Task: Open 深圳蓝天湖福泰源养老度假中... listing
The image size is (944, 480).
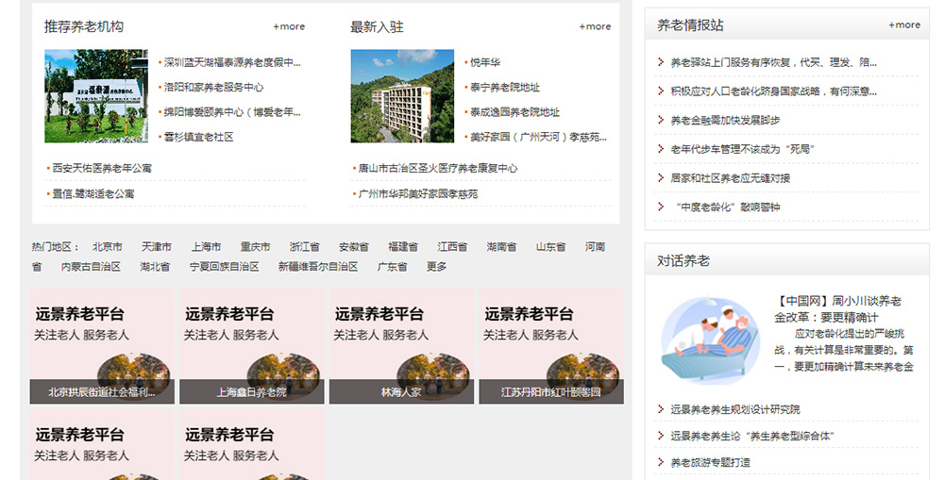Action: coord(232,62)
